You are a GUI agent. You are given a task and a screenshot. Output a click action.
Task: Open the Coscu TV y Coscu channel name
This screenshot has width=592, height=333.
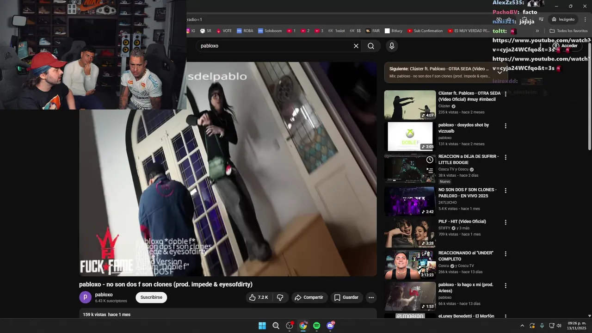(x=453, y=169)
